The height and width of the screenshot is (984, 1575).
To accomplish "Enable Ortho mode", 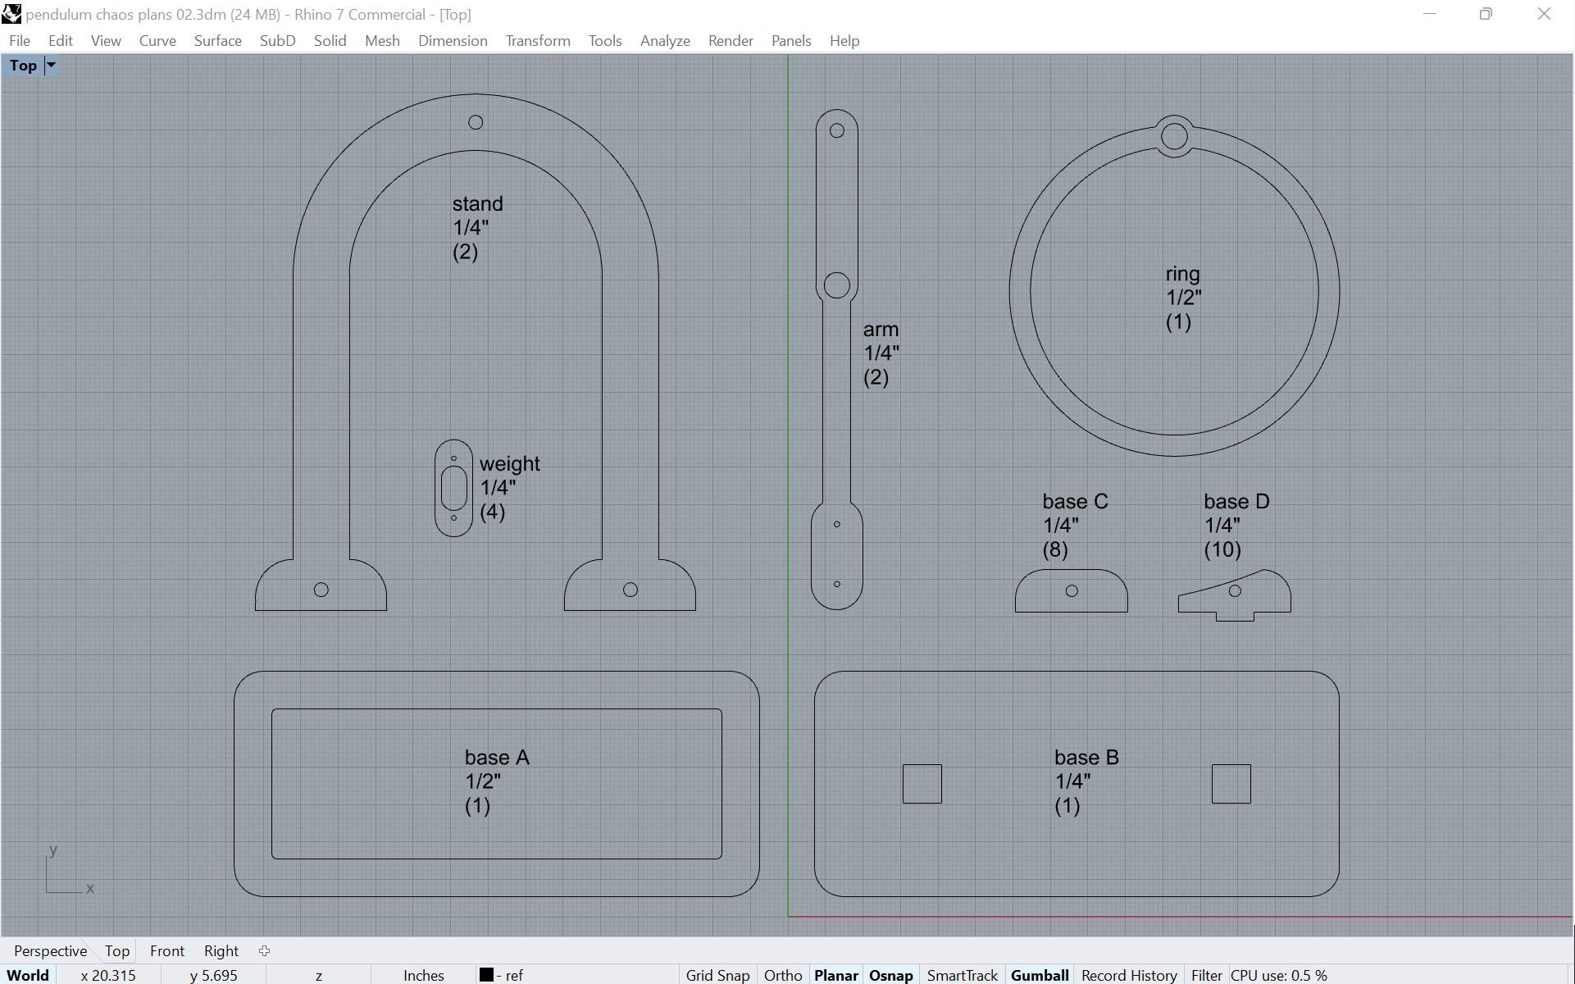I will pyautogui.click(x=782, y=975).
